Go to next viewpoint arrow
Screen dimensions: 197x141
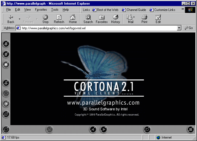103,130
